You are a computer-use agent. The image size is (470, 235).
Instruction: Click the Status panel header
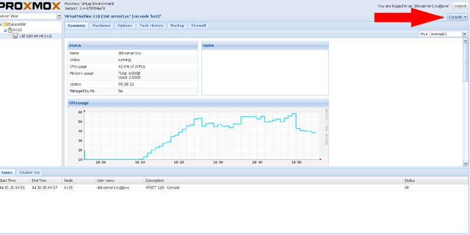click(x=133, y=46)
